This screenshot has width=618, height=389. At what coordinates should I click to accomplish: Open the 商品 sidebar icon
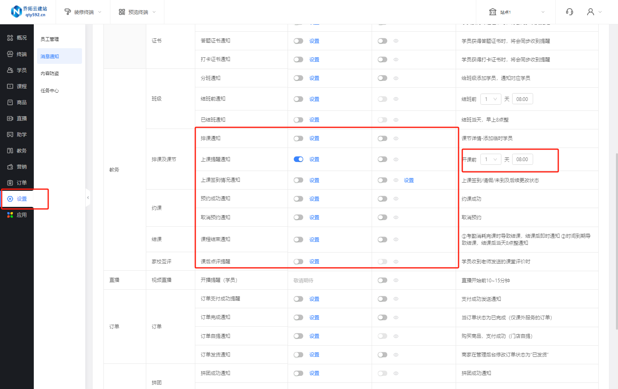(10, 102)
